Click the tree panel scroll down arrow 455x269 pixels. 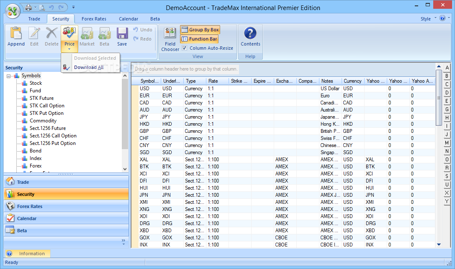(x=125, y=169)
